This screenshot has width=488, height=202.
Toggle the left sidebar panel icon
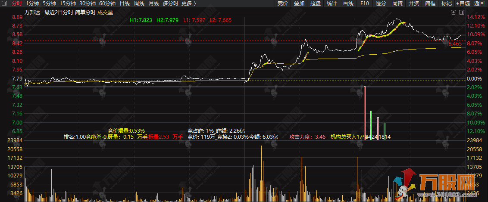4,3
